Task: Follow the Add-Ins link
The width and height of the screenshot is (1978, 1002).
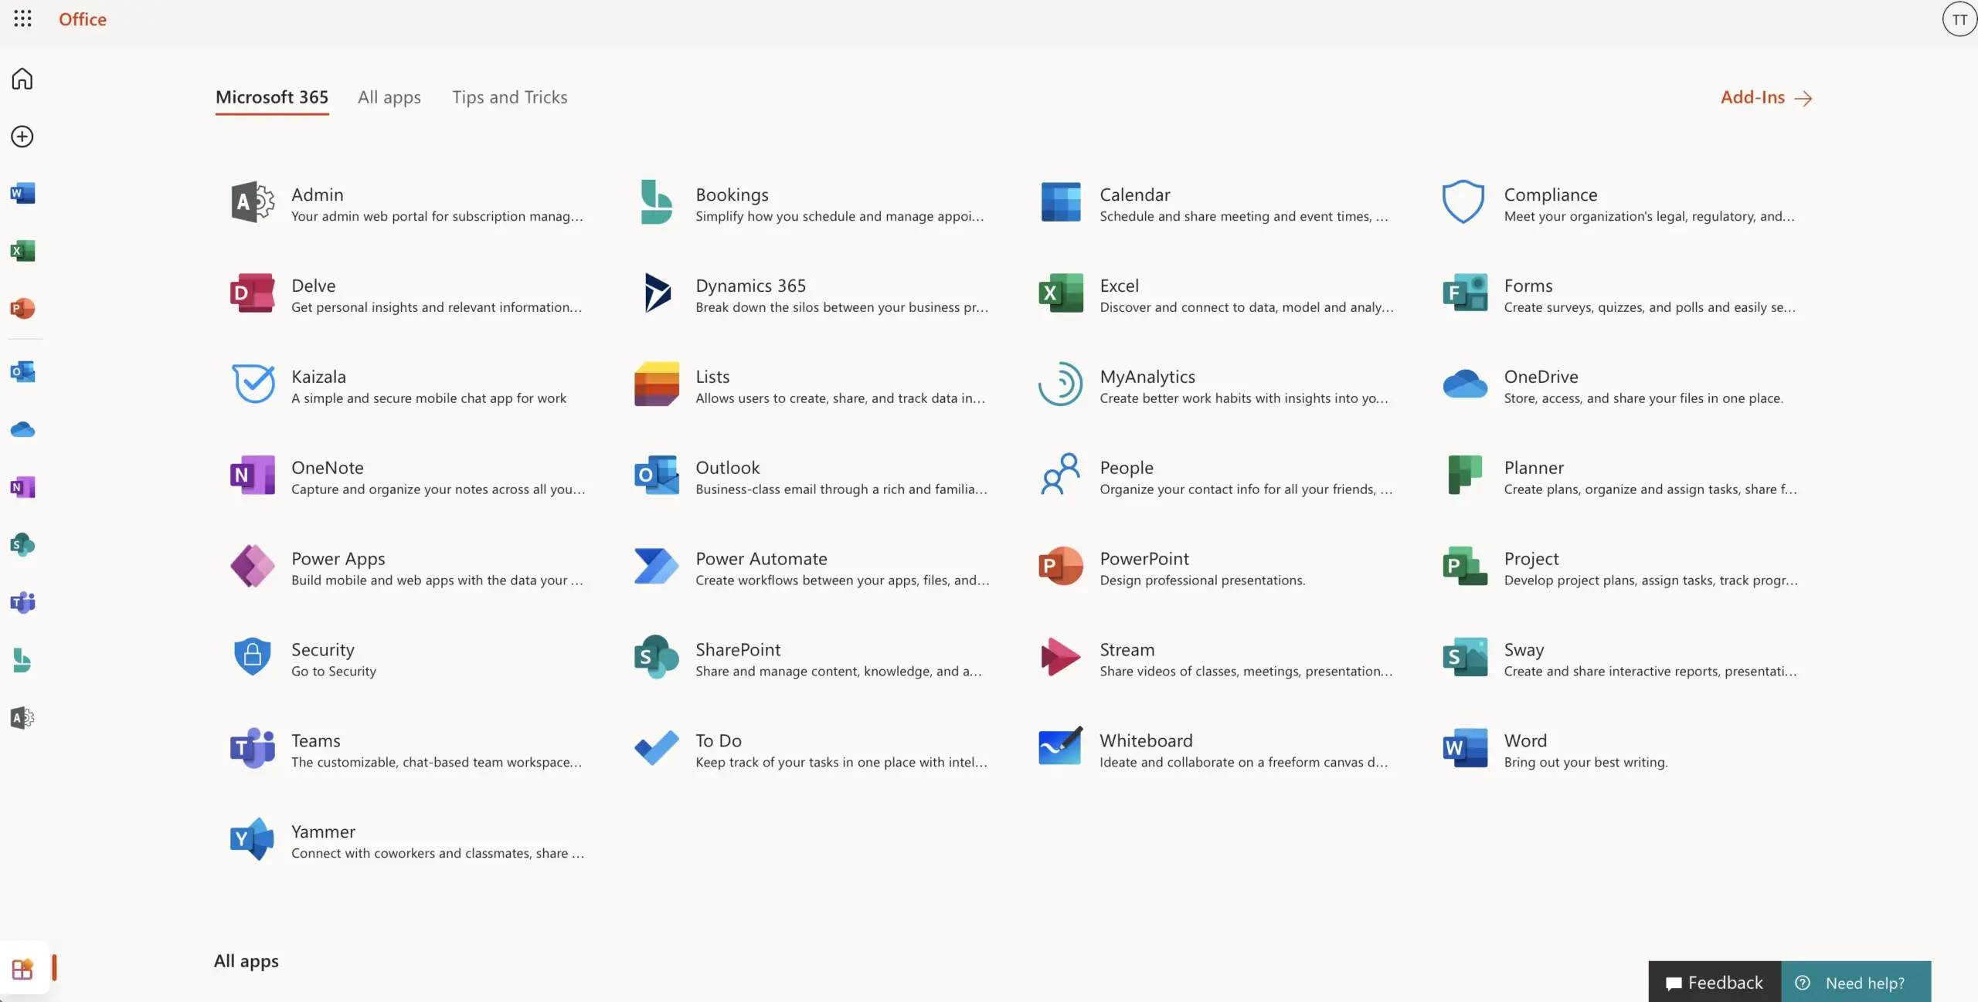Action: 1766,97
